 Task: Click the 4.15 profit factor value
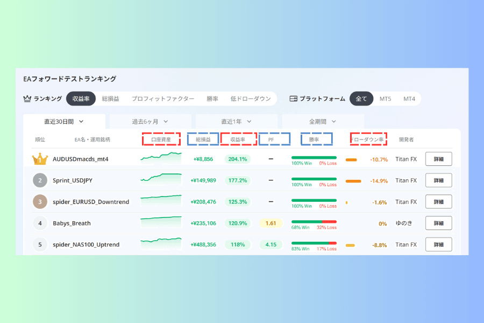coord(271,244)
